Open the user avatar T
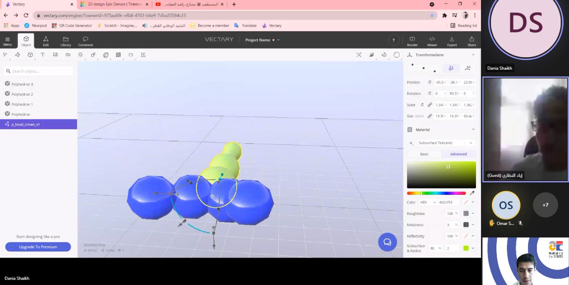 click(x=394, y=40)
